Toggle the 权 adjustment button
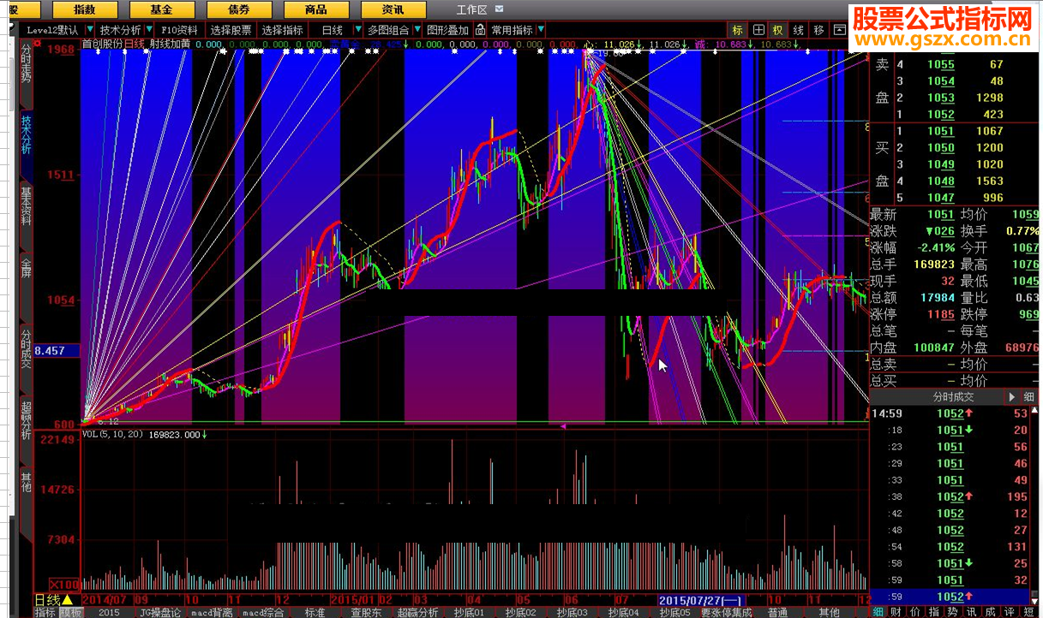Image resolution: width=1043 pixels, height=618 pixels. (x=777, y=30)
